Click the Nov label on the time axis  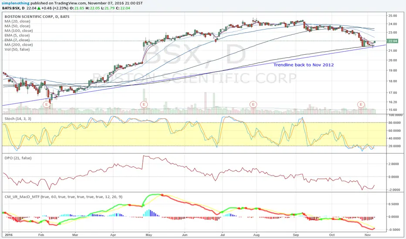pos(367,235)
